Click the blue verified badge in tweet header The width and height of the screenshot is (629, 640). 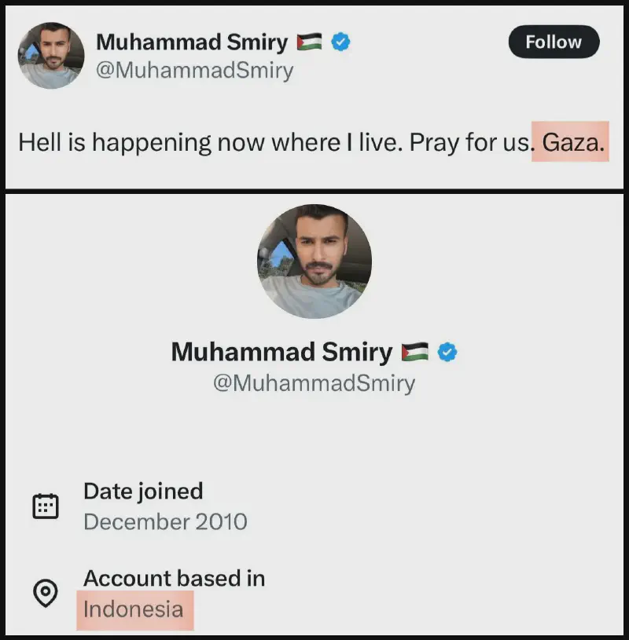340,42
